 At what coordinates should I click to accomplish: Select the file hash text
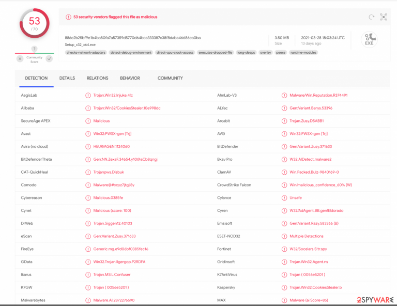(133, 38)
